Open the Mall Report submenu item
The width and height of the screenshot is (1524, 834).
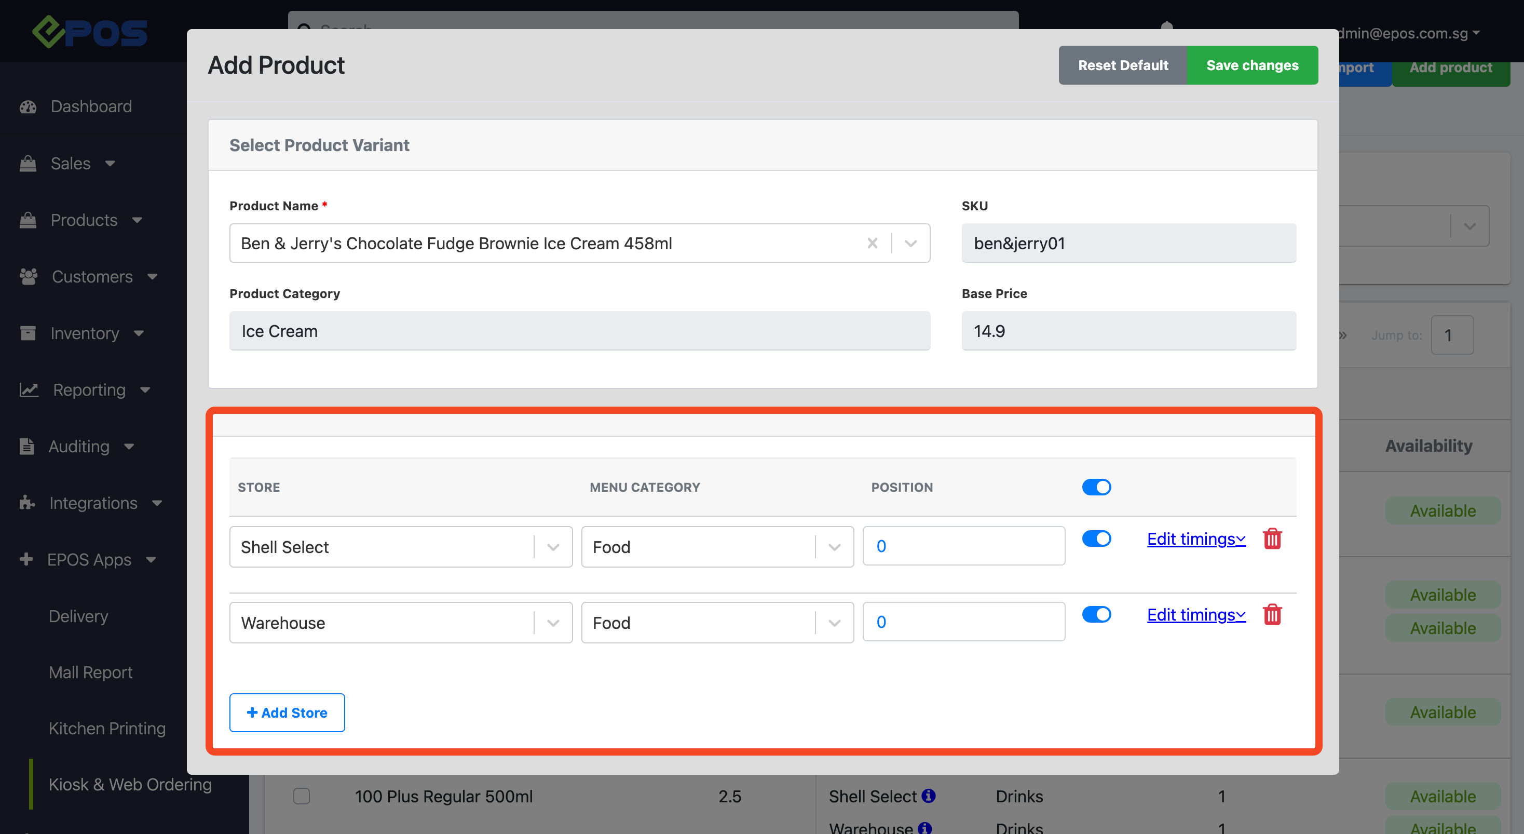point(90,672)
